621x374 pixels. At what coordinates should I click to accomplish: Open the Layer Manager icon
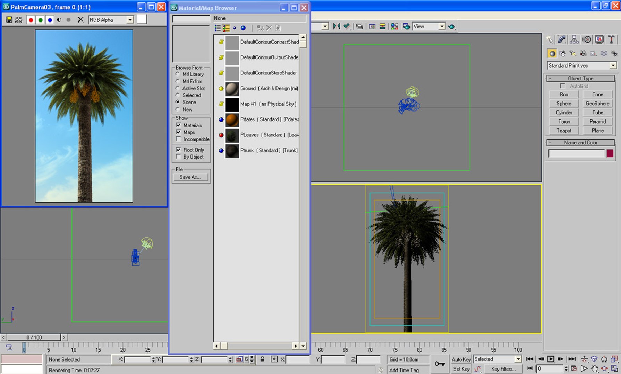click(x=359, y=26)
